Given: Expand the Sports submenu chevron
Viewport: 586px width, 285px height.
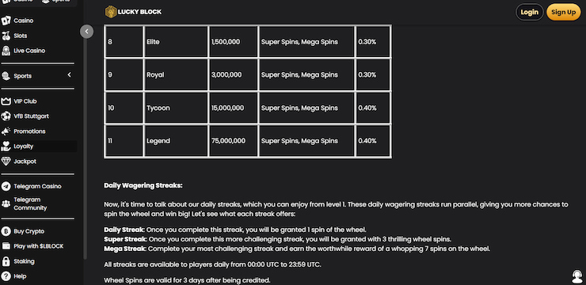Looking at the screenshot, I should pyautogui.click(x=69, y=75).
